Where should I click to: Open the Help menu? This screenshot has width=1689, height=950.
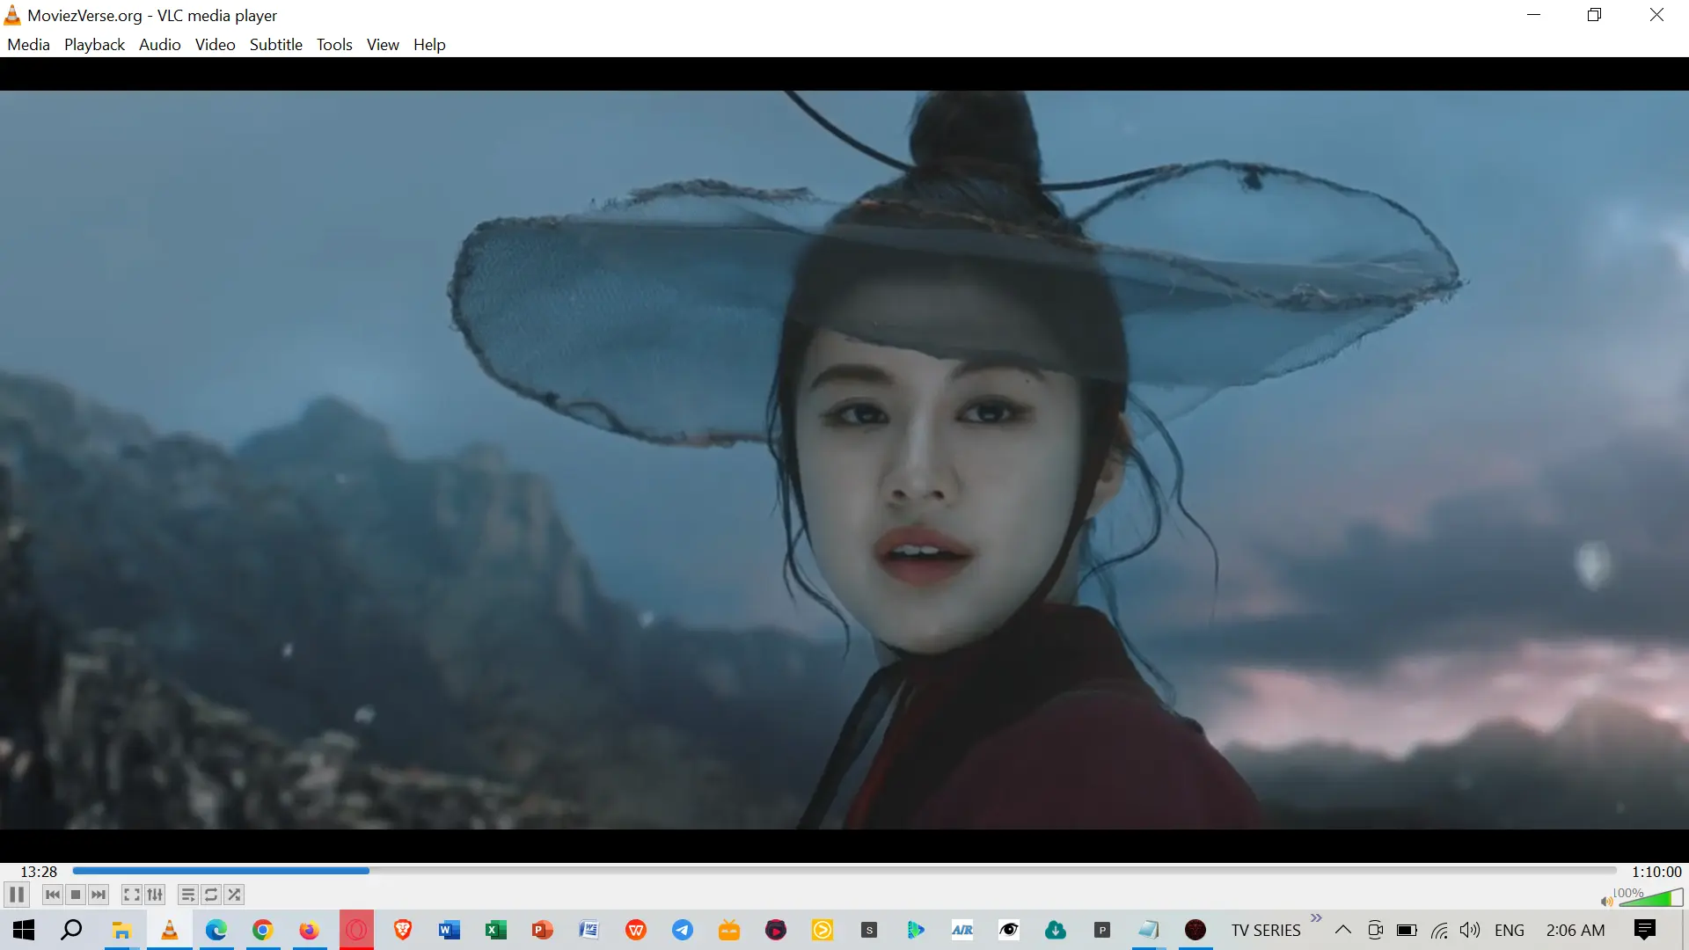[x=429, y=44]
